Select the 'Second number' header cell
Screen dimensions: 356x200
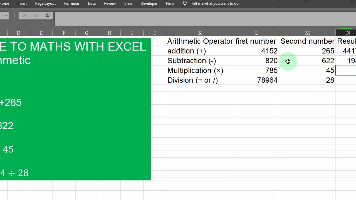(307, 41)
